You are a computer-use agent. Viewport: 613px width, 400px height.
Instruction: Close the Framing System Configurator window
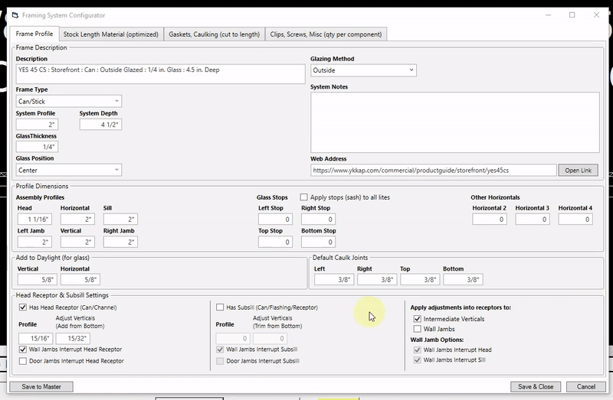tap(596, 15)
